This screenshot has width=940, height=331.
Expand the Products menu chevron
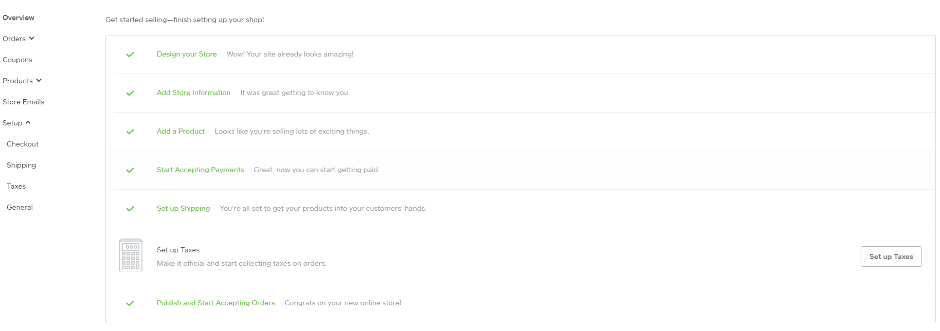point(39,81)
